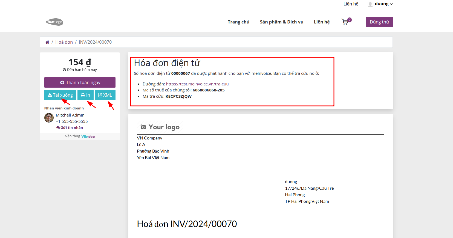Click the home icon in breadcrumb
This screenshot has height=238, width=453.
coord(47,42)
